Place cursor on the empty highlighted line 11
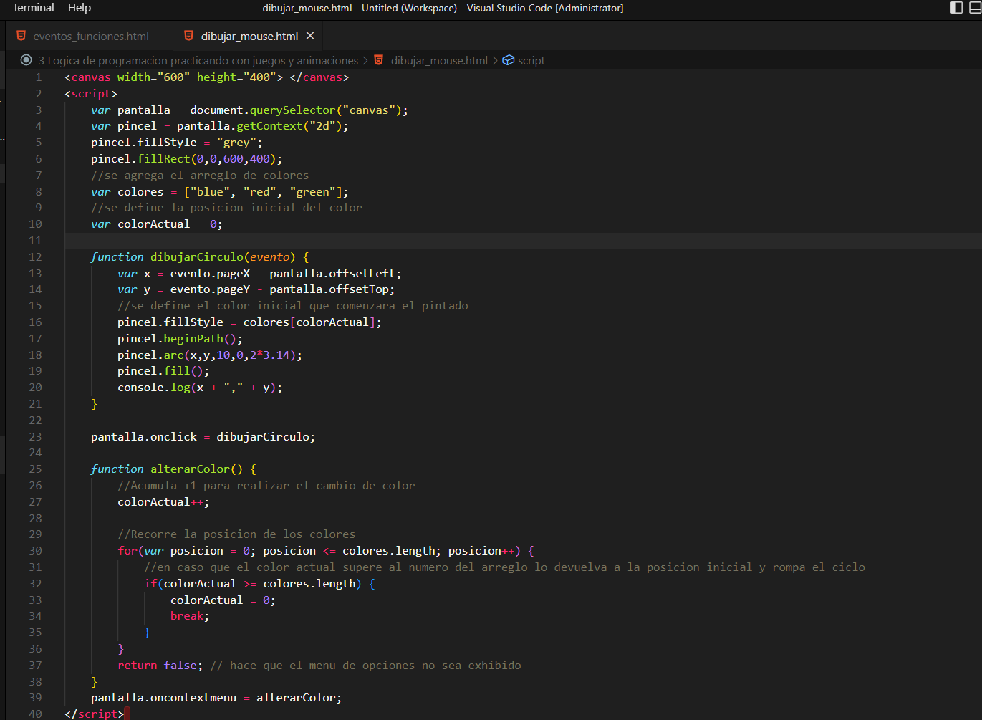The image size is (982, 720). pos(523,241)
